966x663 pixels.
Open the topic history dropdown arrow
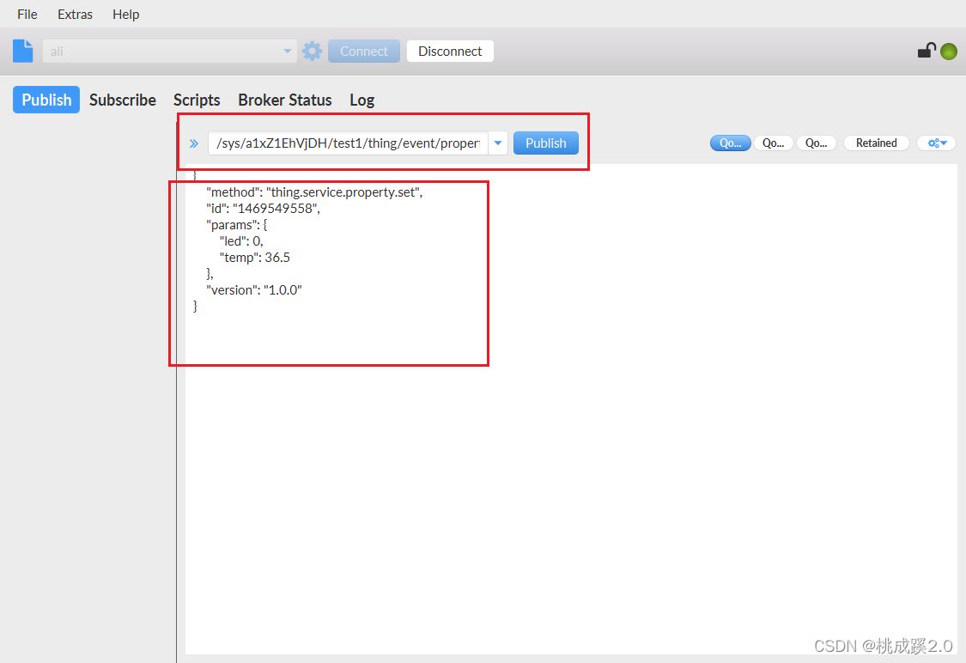tap(498, 143)
